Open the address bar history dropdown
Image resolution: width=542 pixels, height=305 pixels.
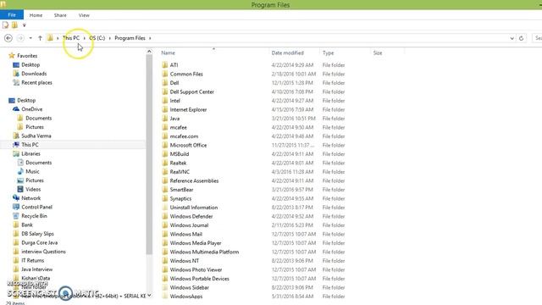pyautogui.click(x=512, y=38)
